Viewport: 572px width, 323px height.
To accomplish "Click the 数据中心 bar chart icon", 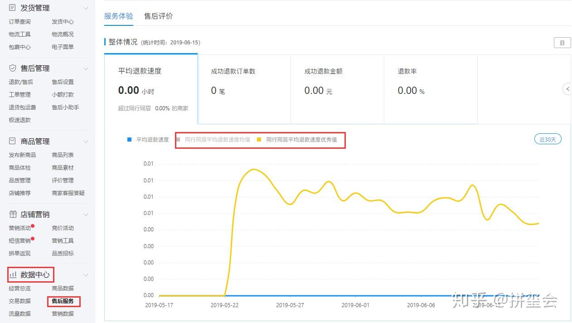I will (13, 274).
